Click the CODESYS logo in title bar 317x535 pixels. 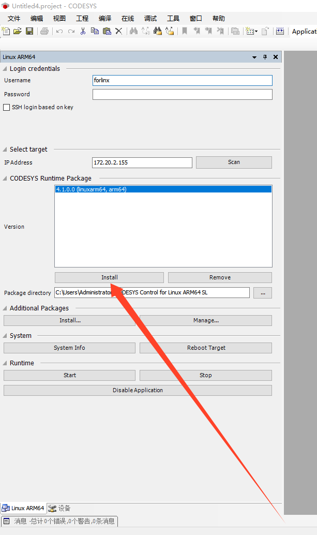coord(6,6)
